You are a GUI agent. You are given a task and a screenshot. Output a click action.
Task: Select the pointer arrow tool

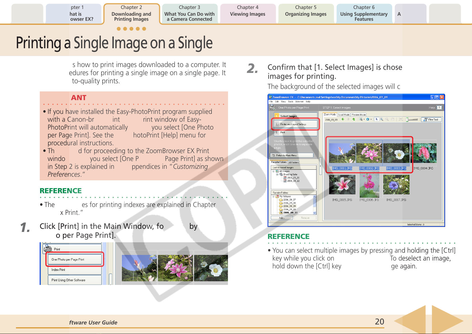tap(376, 119)
